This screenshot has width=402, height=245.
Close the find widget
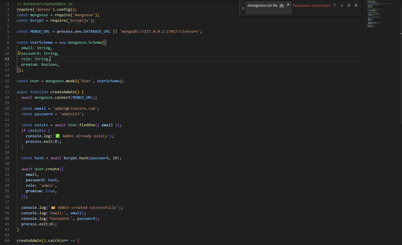point(356,5)
